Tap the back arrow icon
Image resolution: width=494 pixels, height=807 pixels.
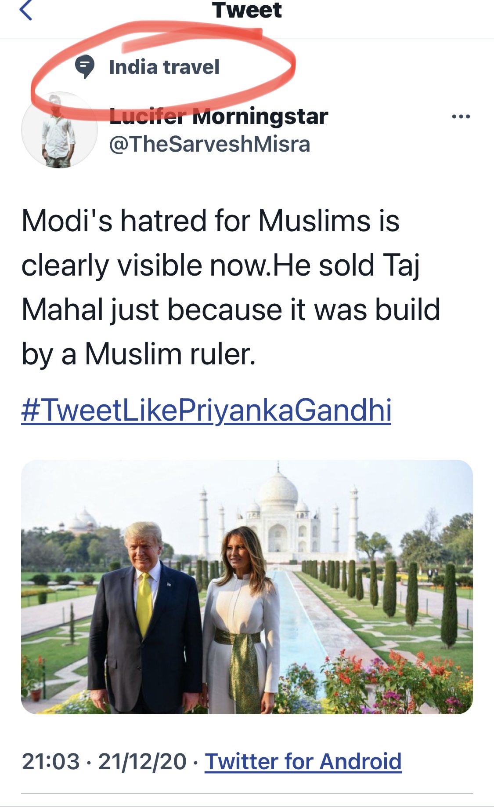(x=26, y=10)
